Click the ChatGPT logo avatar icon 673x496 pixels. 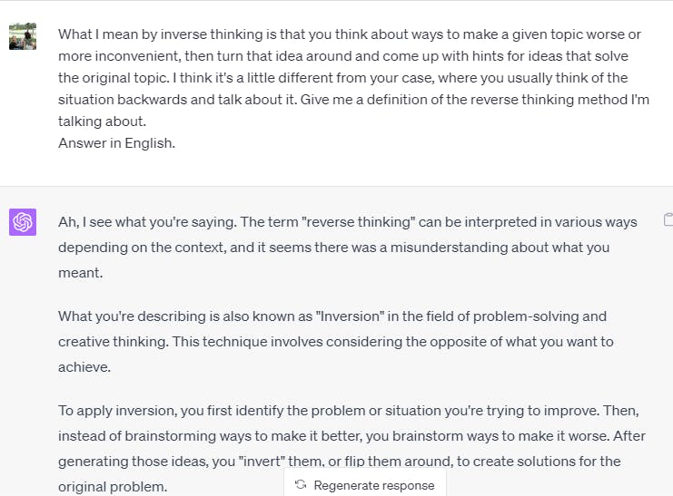pyautogui.click(x=23, y=222)
